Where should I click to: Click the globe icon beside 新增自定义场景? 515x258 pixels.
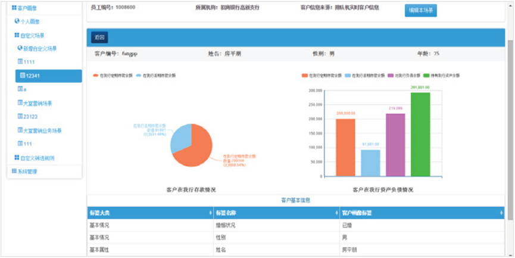click(20, 48)
